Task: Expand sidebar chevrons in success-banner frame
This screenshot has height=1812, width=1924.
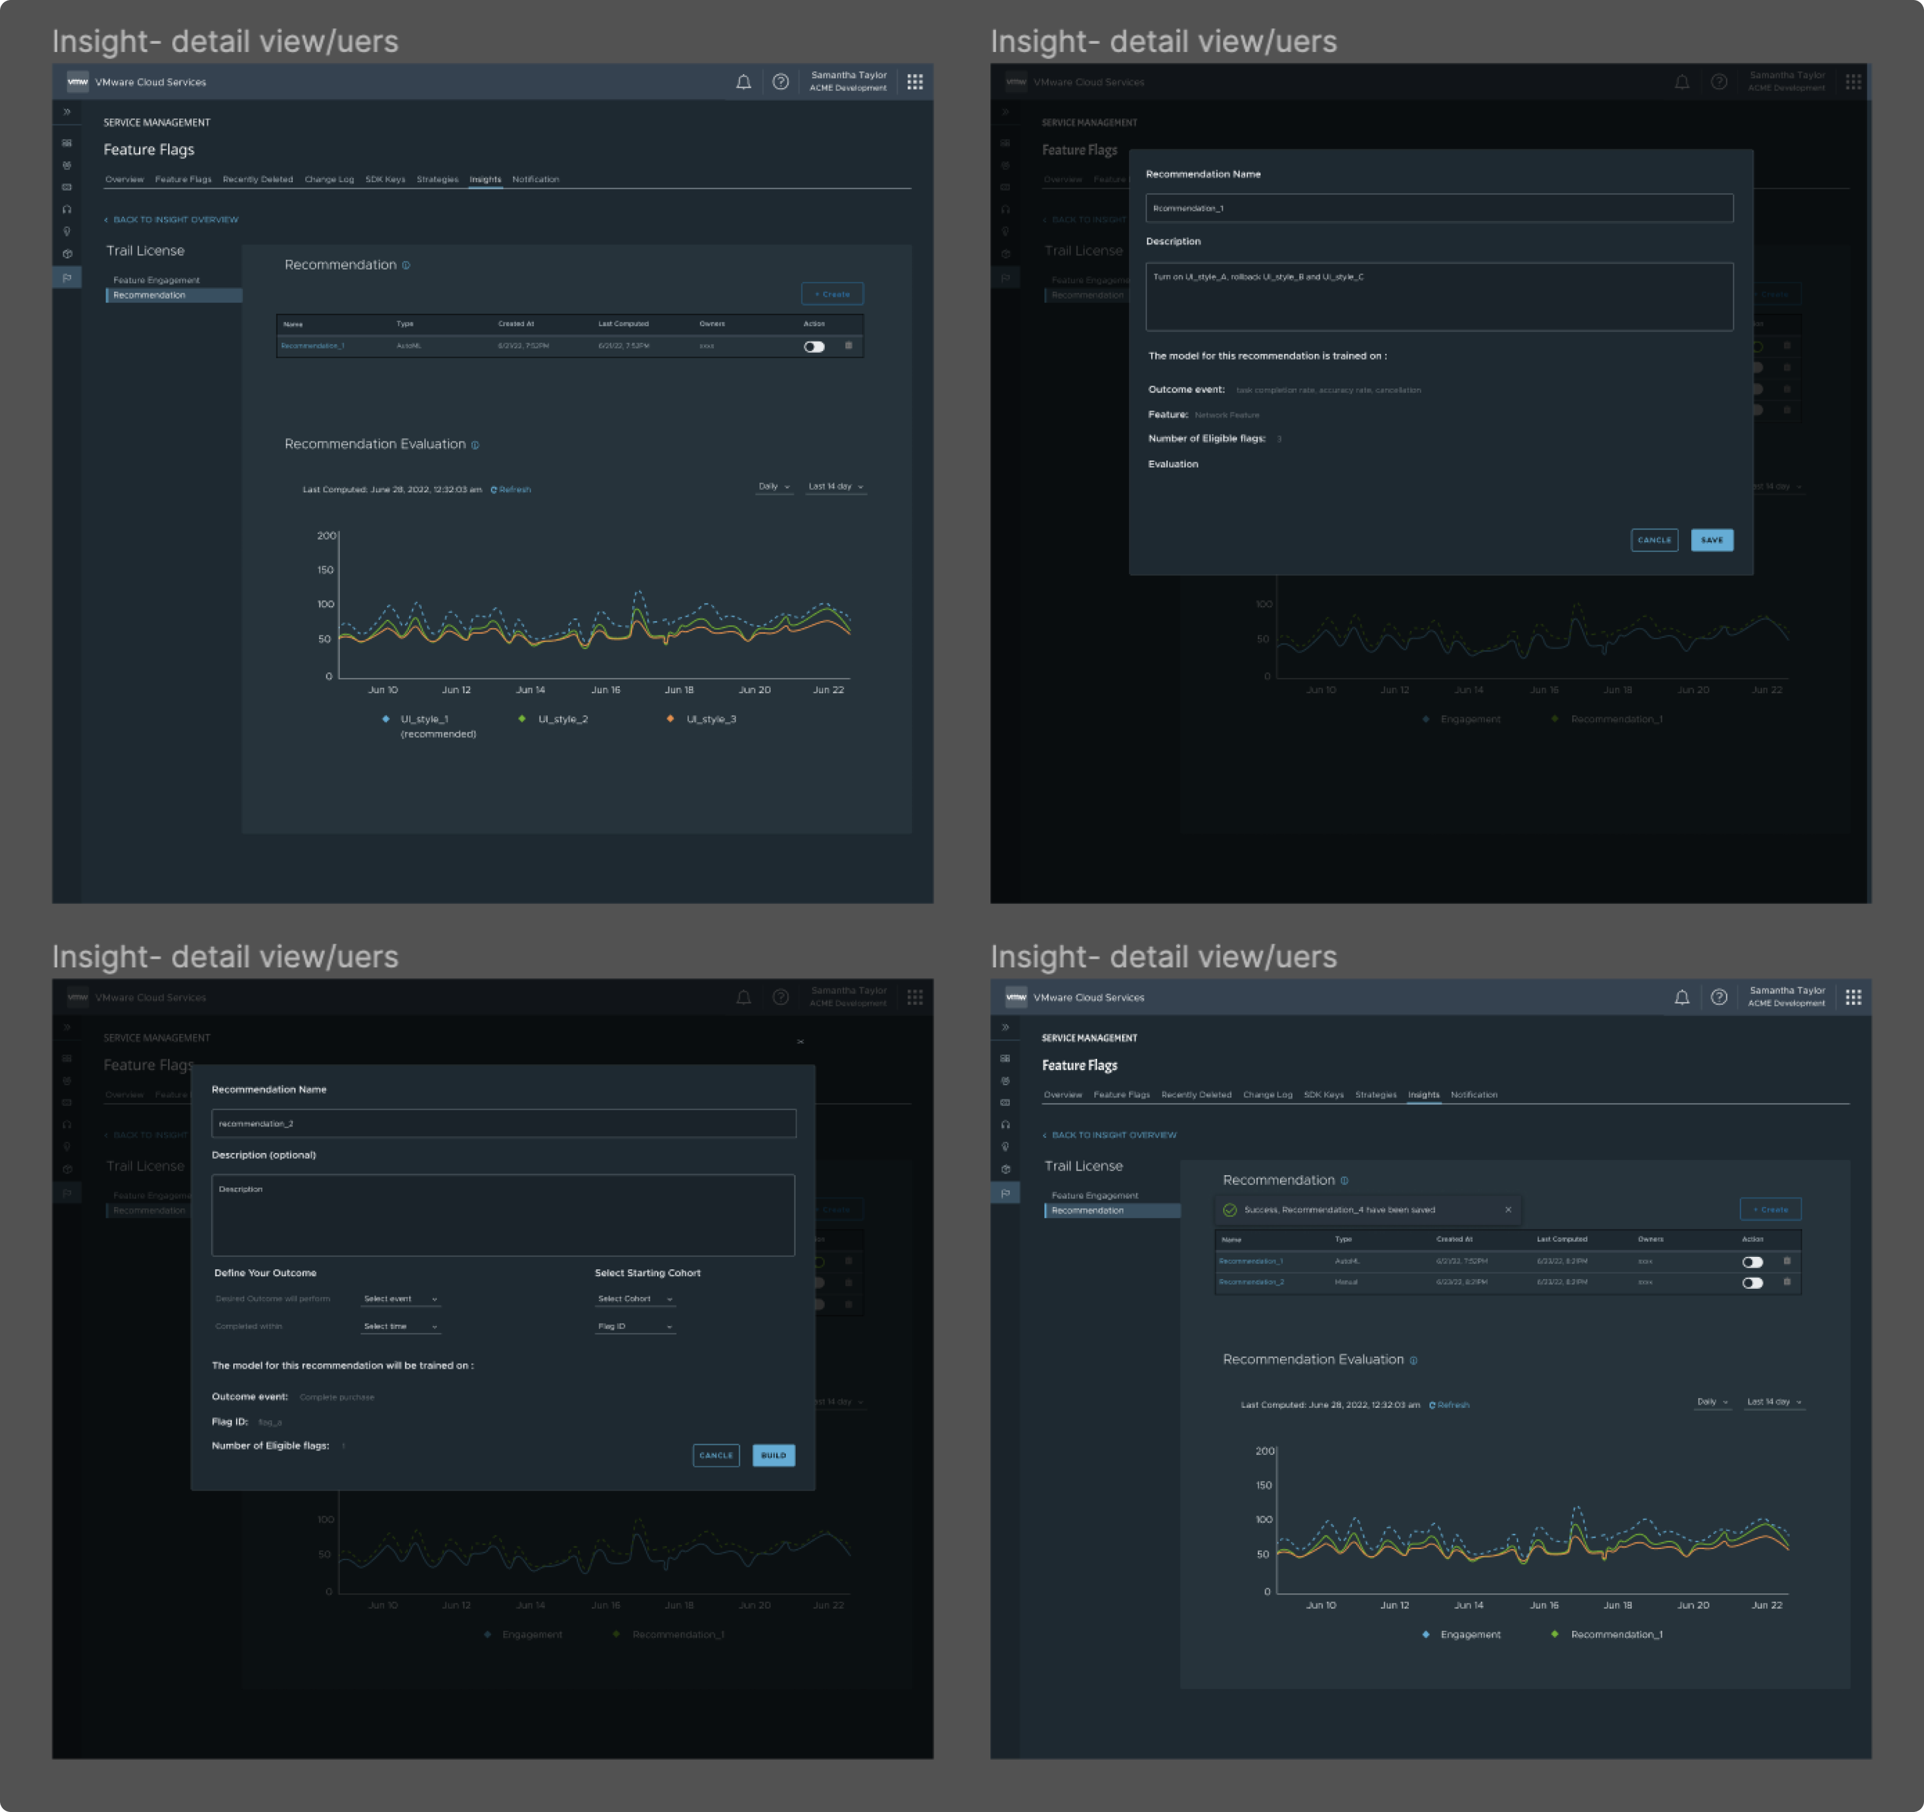Action: pyautogui.click(x=1006, y=1027)
